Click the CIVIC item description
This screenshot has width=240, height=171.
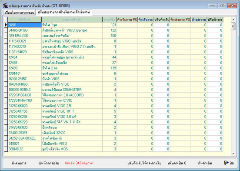tap(72, 101)
